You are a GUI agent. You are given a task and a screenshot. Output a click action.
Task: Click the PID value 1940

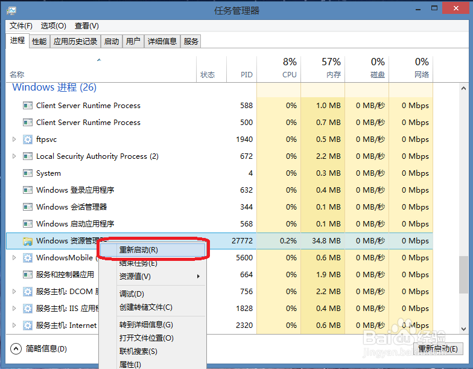click(x=244, y=139)
